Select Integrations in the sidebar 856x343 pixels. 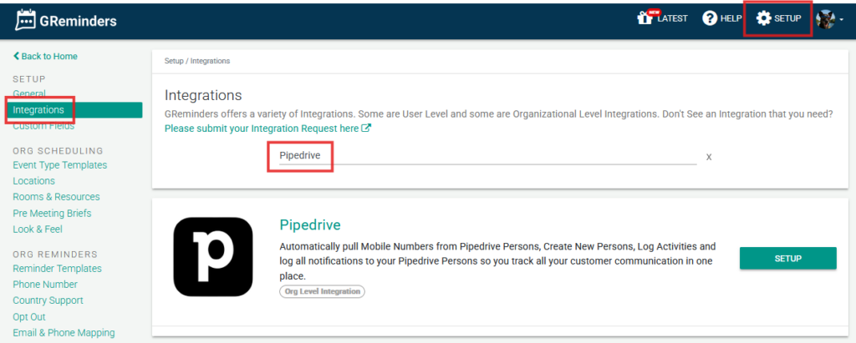click(38, 110)
